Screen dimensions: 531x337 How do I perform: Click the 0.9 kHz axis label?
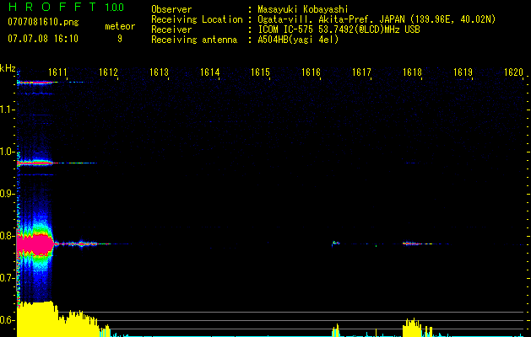(x=7, y=194)
